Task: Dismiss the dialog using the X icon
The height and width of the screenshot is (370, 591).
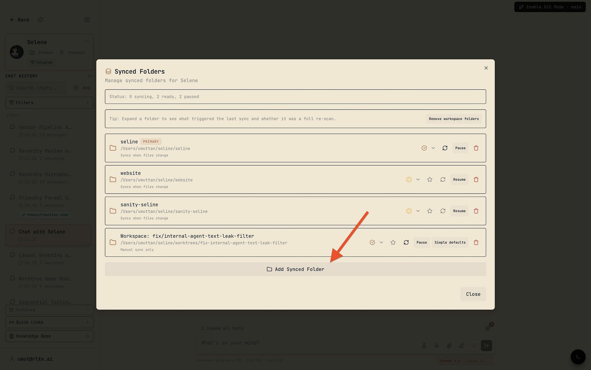Action: click(486, 68)
